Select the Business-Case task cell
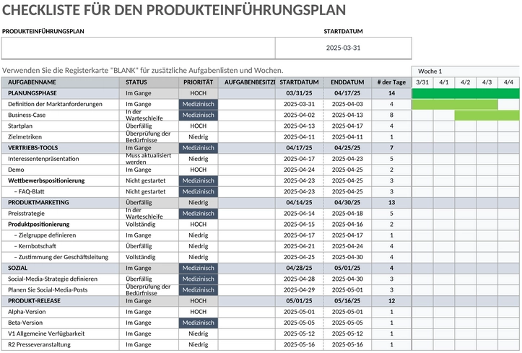The image size is (522, 353). click(60, 115)
